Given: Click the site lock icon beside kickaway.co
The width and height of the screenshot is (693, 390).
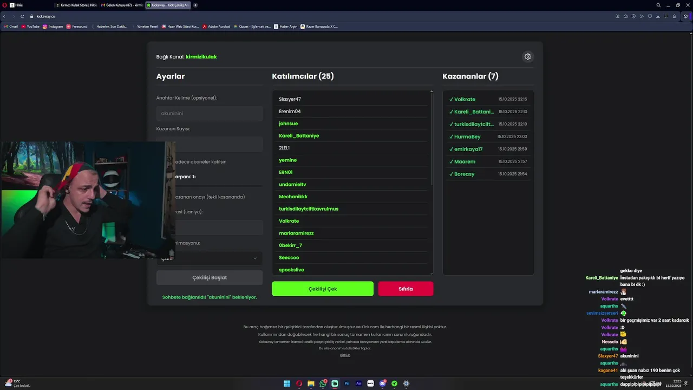Looking at the screenshot, I should [x=32, y=16].
